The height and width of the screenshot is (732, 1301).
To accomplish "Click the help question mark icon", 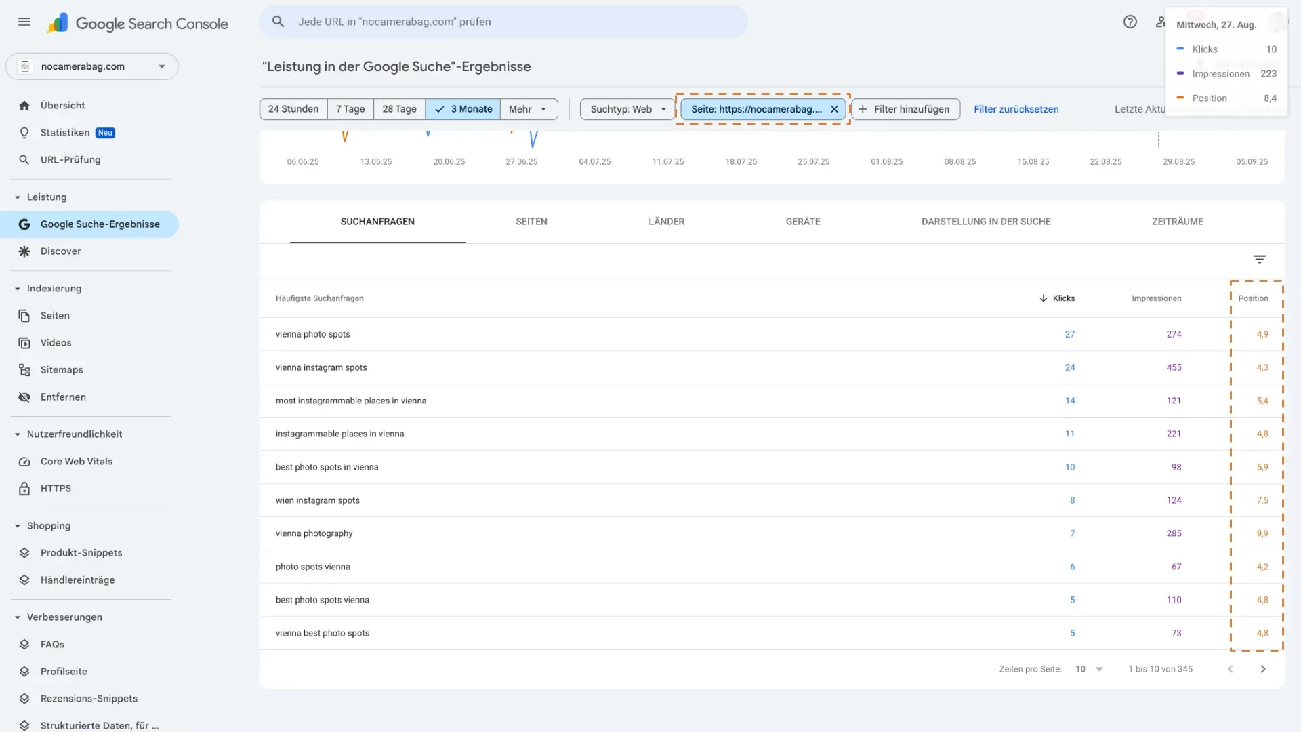I will (x=1130, y=22).
